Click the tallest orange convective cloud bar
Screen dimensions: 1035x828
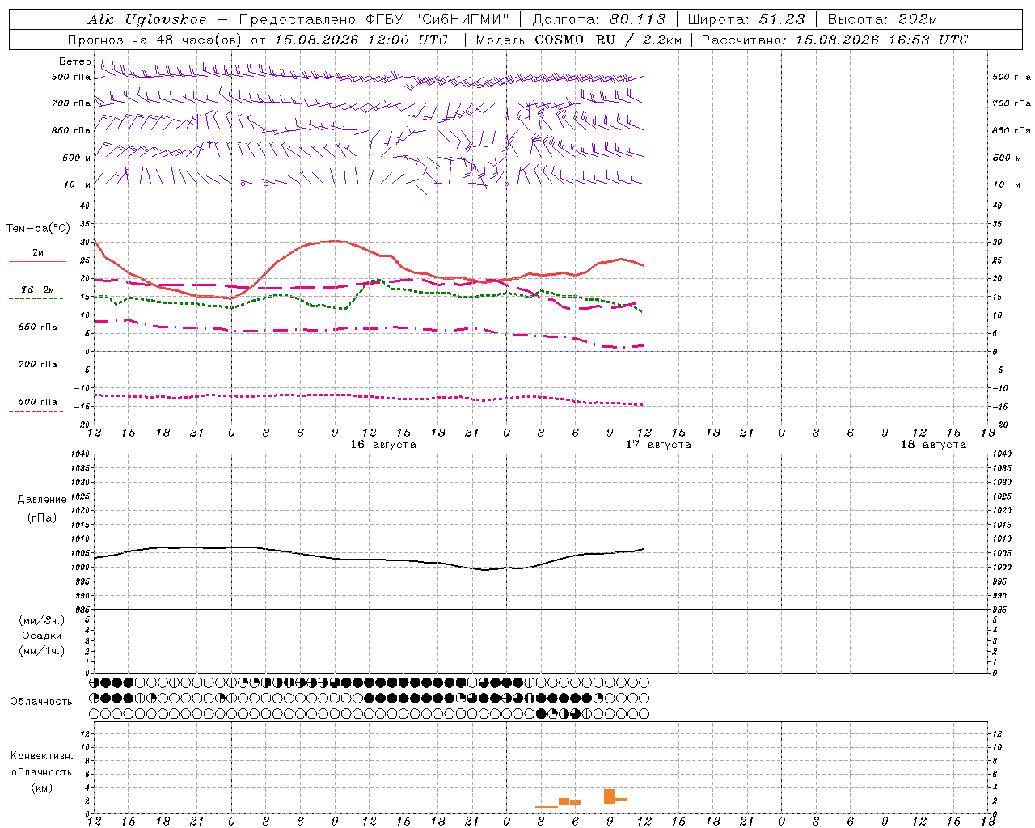point(610,796)
